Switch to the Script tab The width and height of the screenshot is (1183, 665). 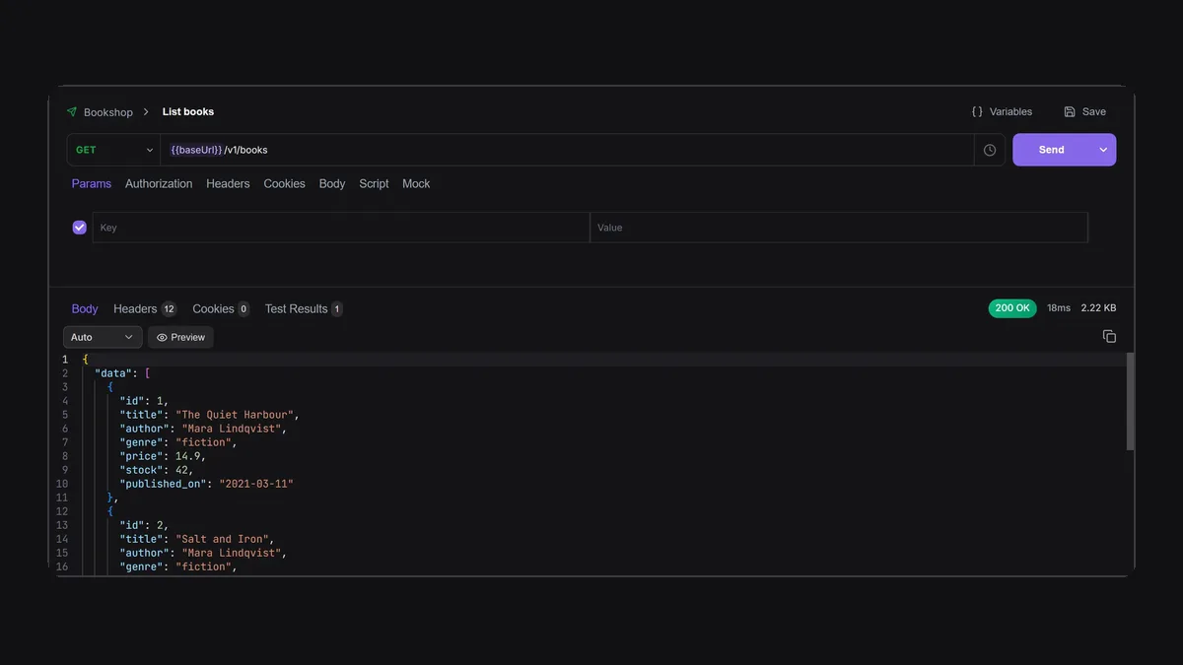tap(374, 183)
